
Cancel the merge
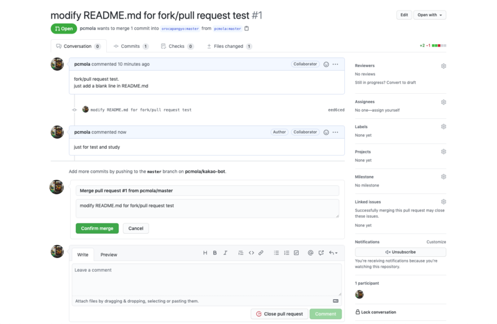coord(135,228)
